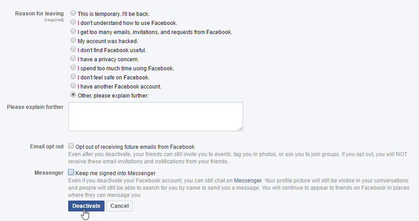Click the text box resize handle corner
This screenshot has width=419, height=221.
pos(240,128)
